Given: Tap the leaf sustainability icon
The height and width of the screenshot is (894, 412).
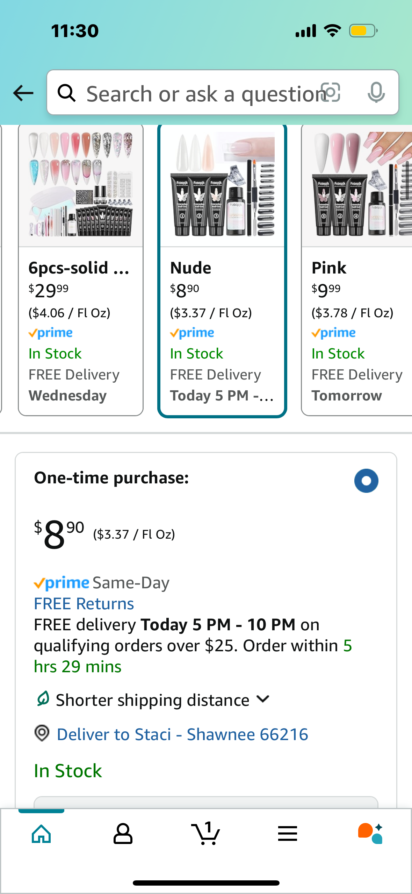Looking at the screenshot, I should 43,699.
